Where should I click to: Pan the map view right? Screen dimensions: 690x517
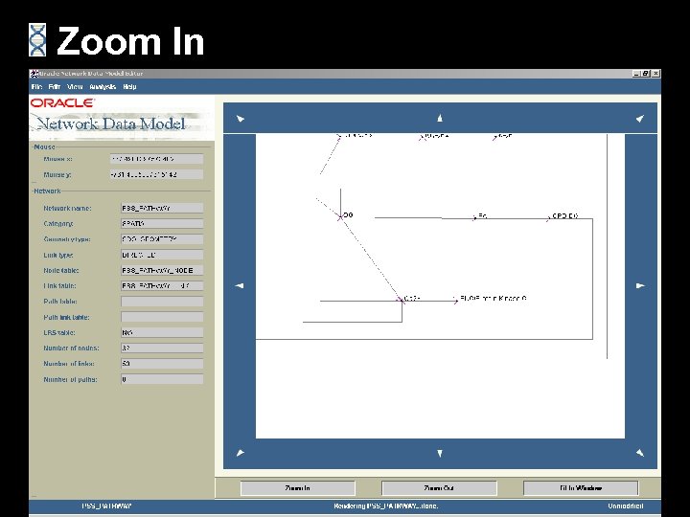click(641, 285)
